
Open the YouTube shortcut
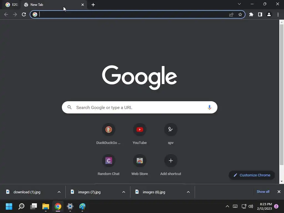(140, 134)
